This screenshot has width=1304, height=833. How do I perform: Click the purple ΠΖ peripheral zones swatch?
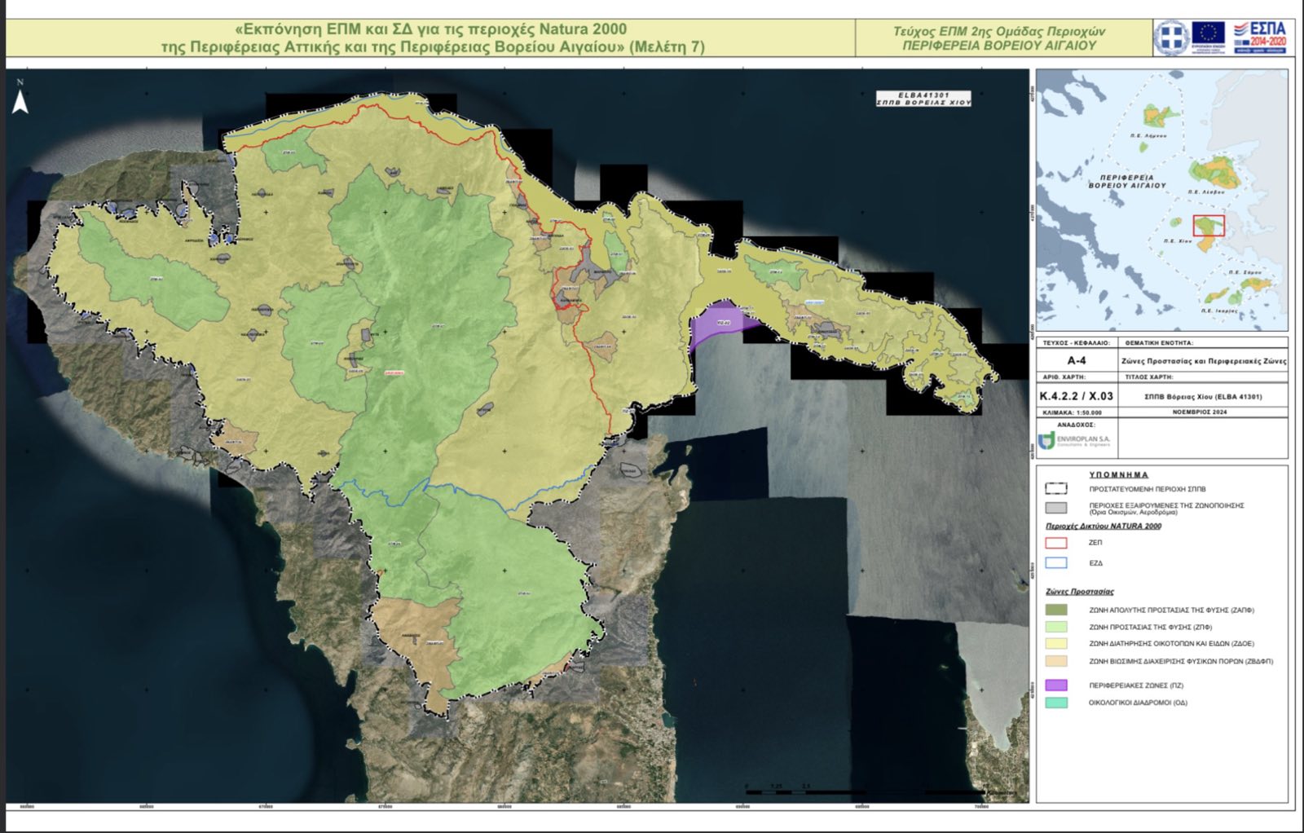(x=1056, y=685)
